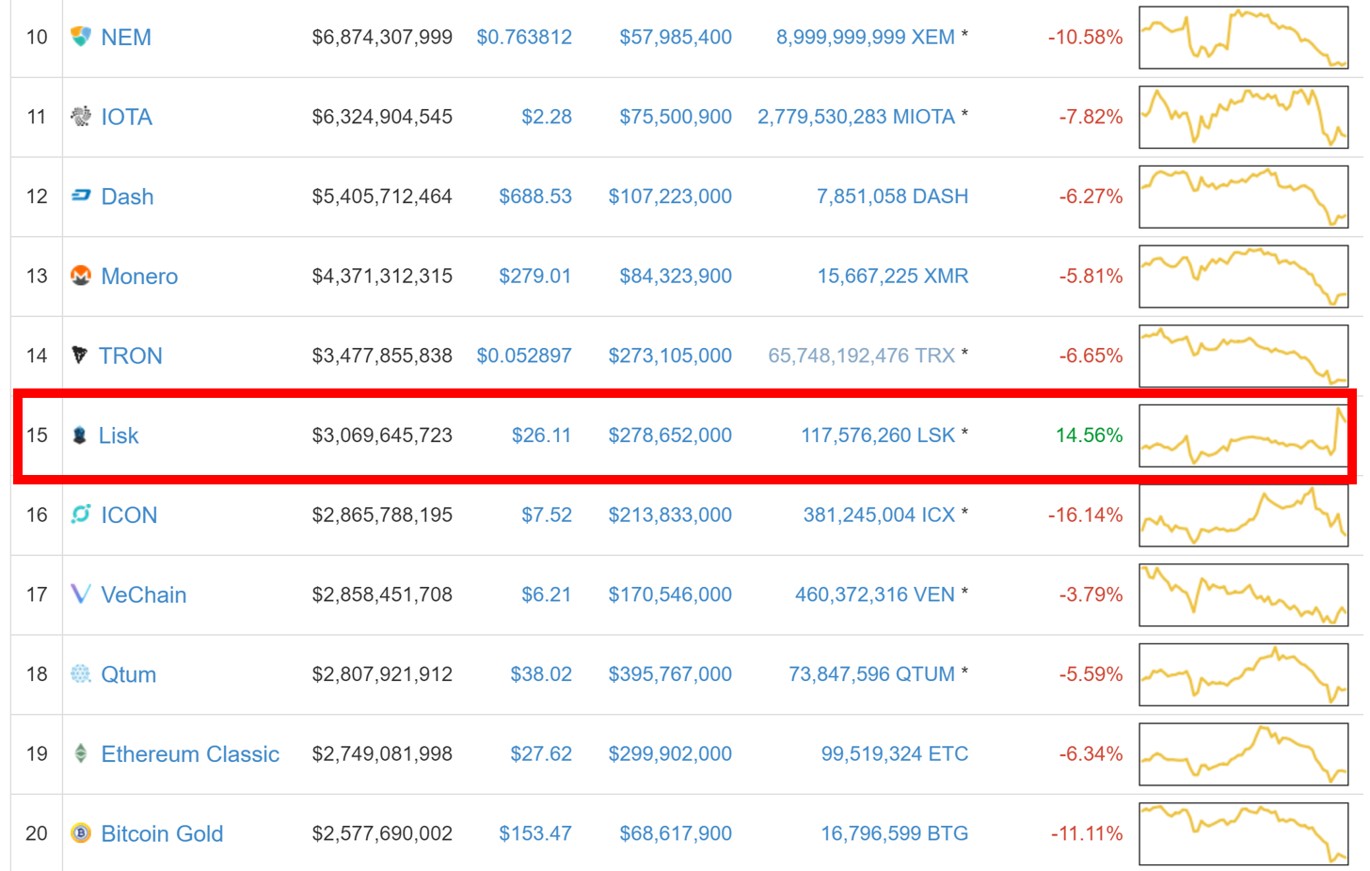Viewport: 1370px width, 871px height.
Task: Click Dash price $688.53
Action: tap(535, 197)
